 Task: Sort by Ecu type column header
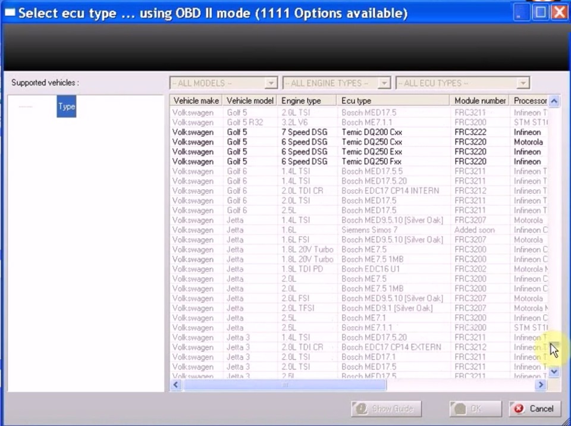[x=393, y=101]
